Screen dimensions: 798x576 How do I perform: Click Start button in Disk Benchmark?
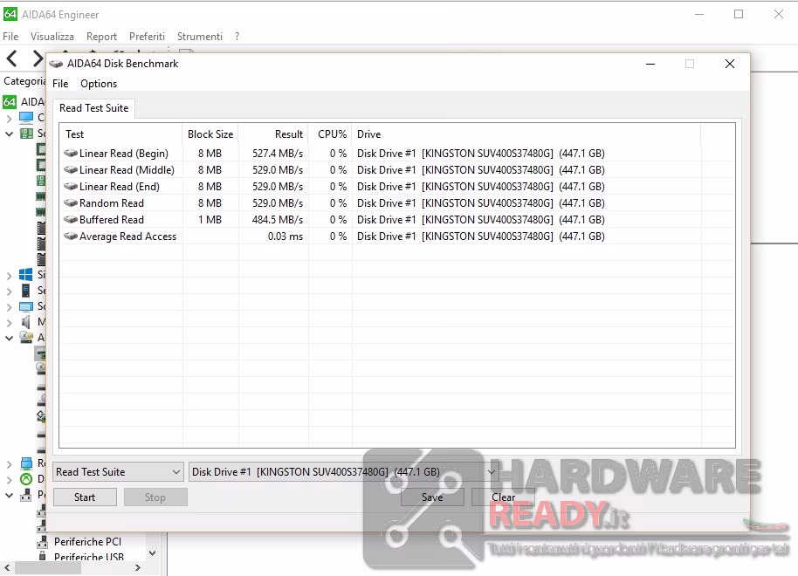pyautogui.click(x=85, y=497)
